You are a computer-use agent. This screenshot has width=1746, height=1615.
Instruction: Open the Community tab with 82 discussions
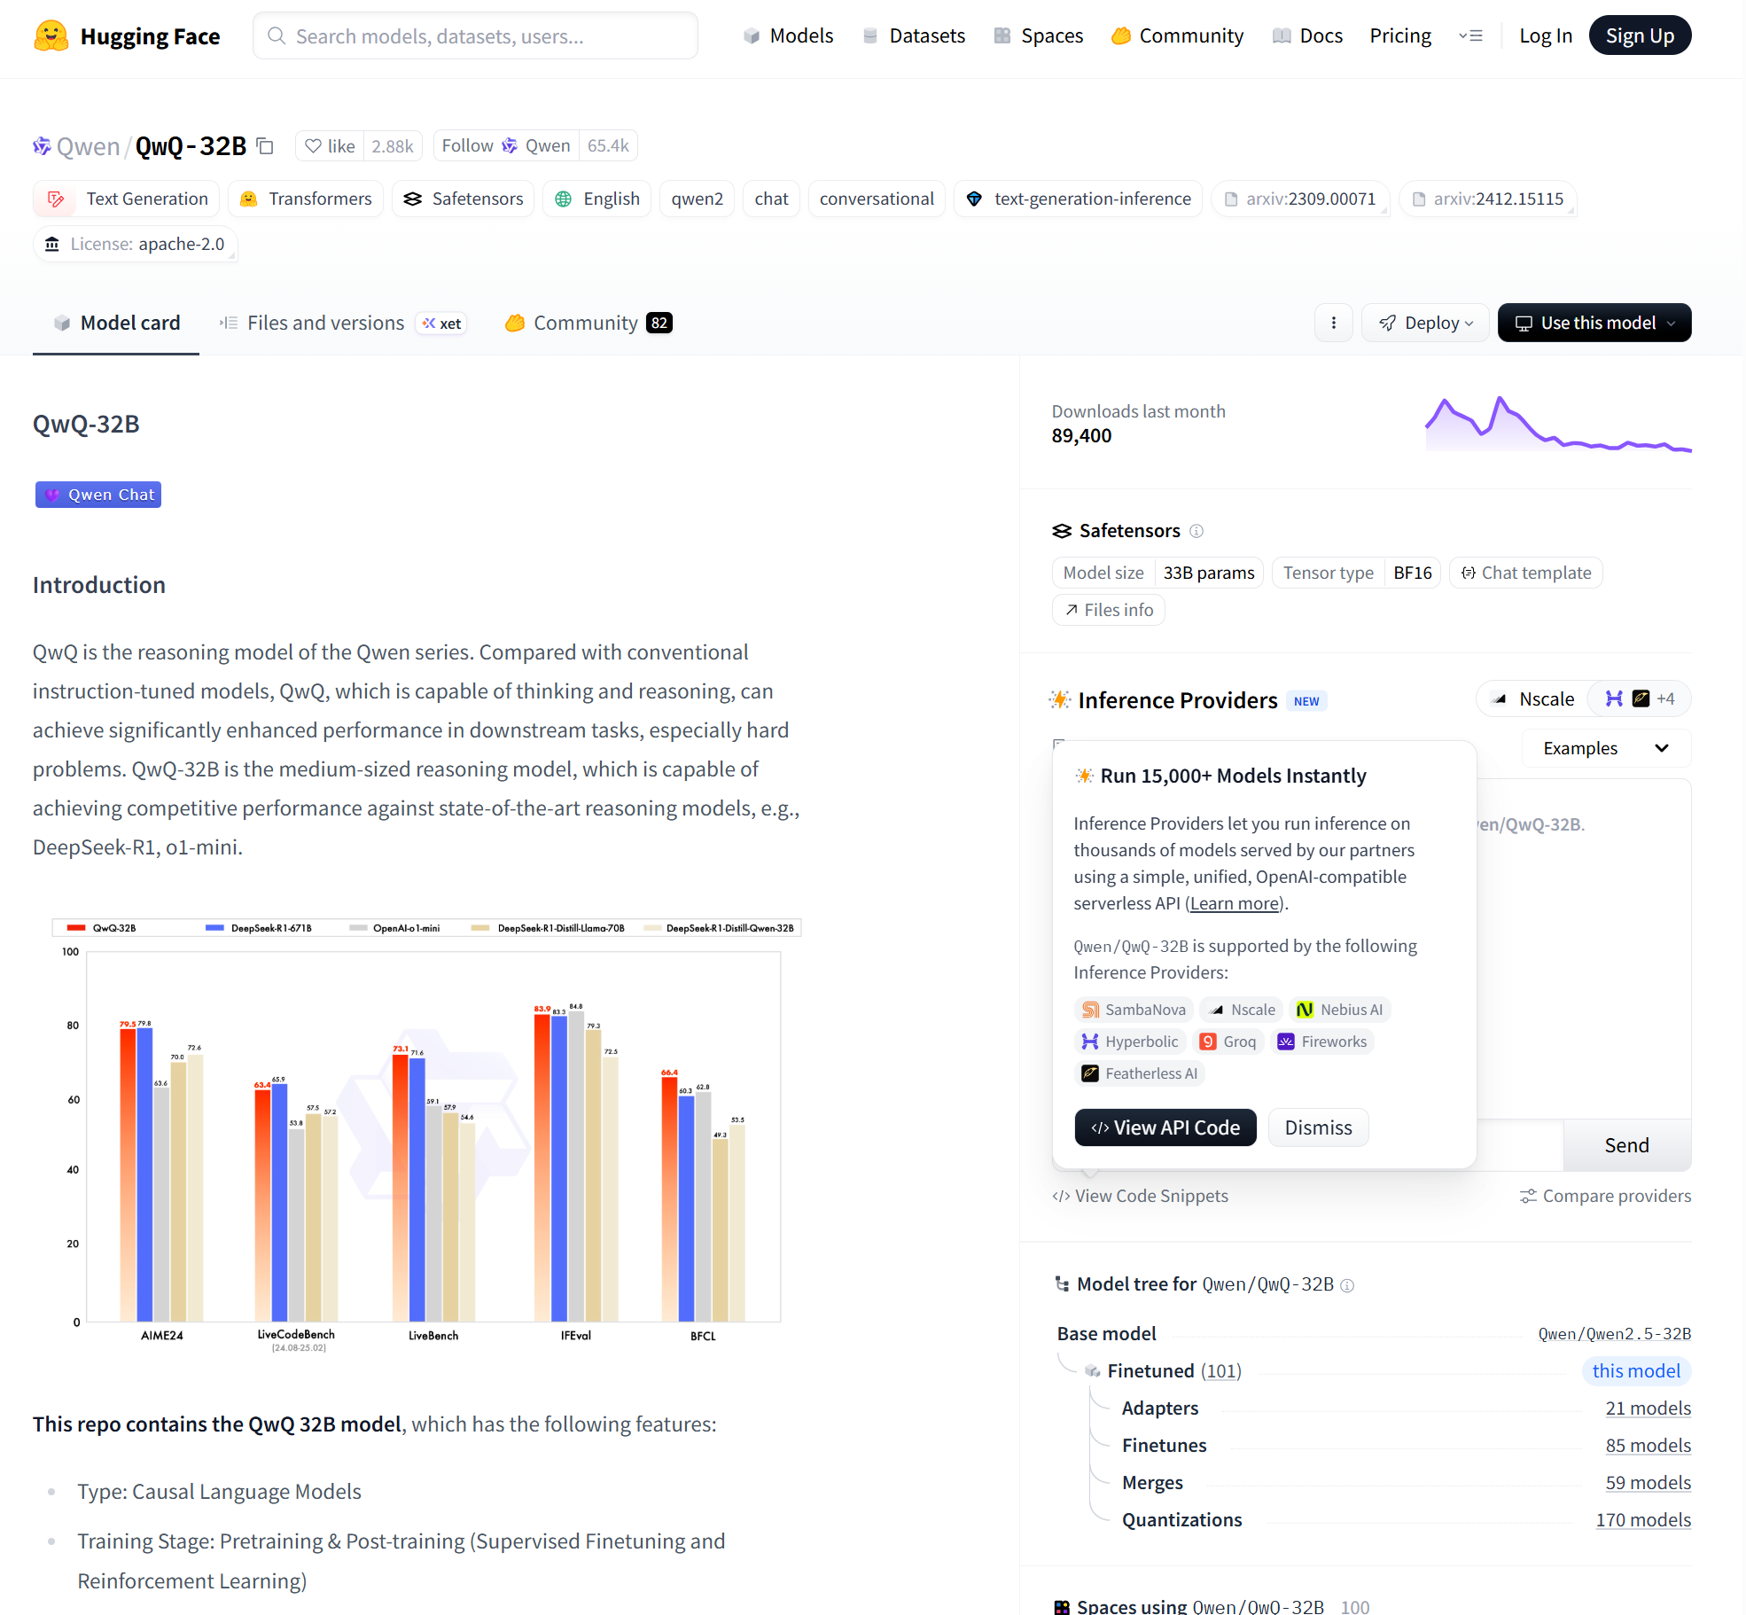pyautogui.click(x=588, y=323)
